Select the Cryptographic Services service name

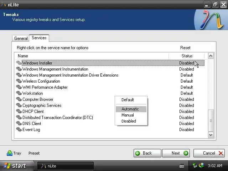coord(42,105)
